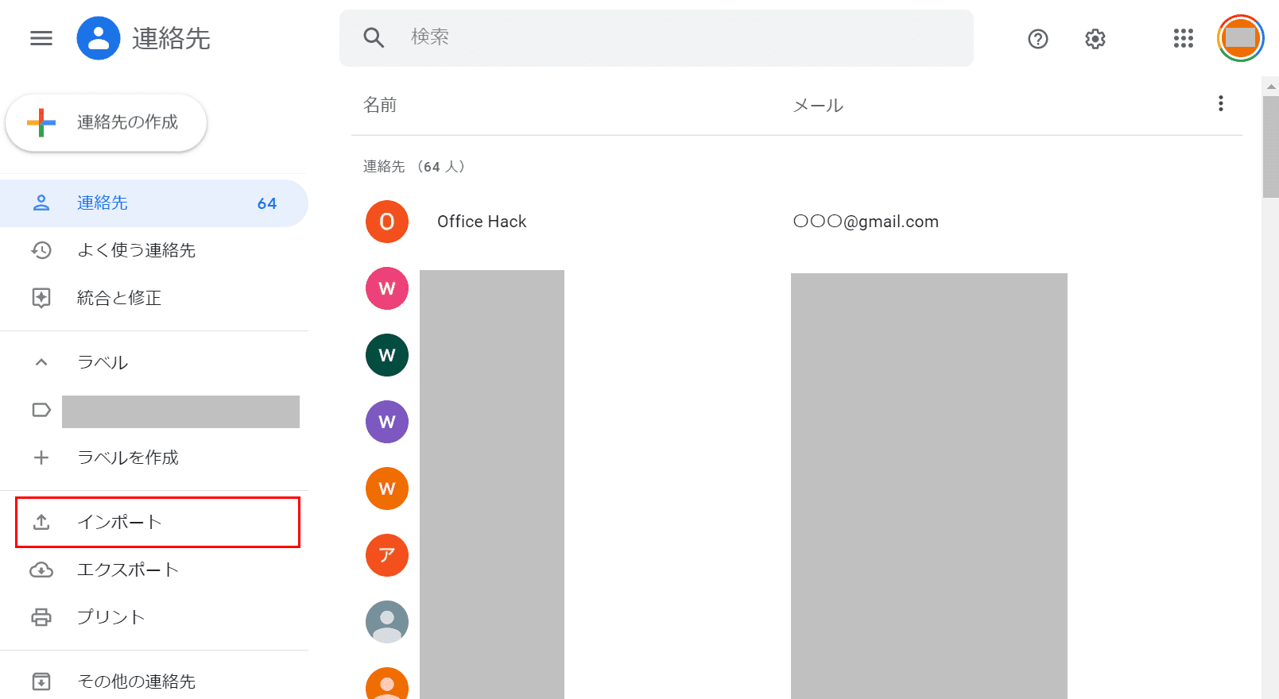
Task: Select the ア contact avatar
Action: click(x=387, y=555)
